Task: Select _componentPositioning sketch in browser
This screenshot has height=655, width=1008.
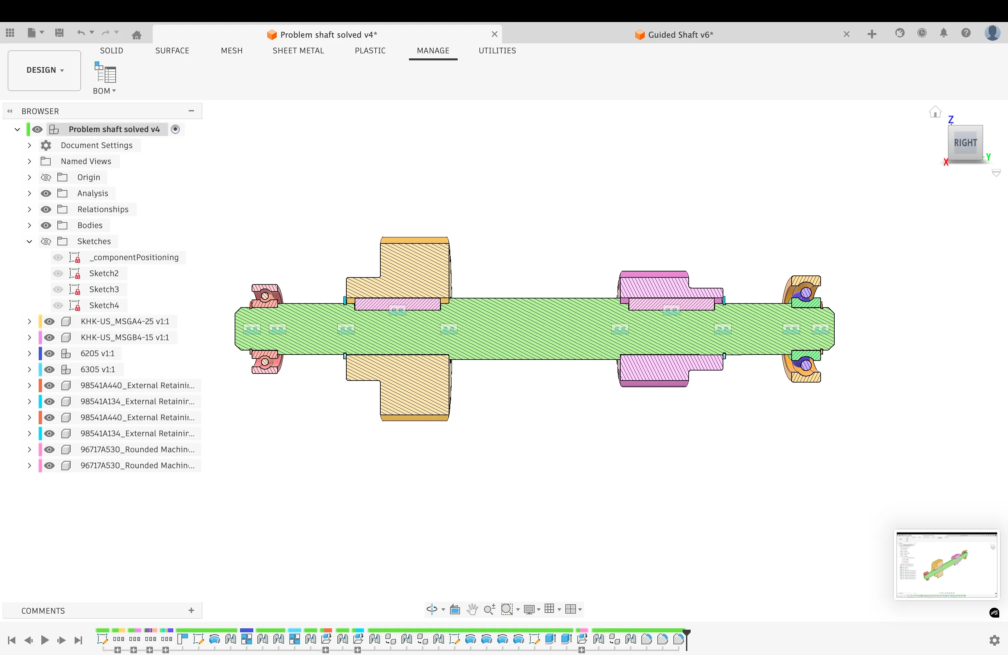Action: coord(134,257)
